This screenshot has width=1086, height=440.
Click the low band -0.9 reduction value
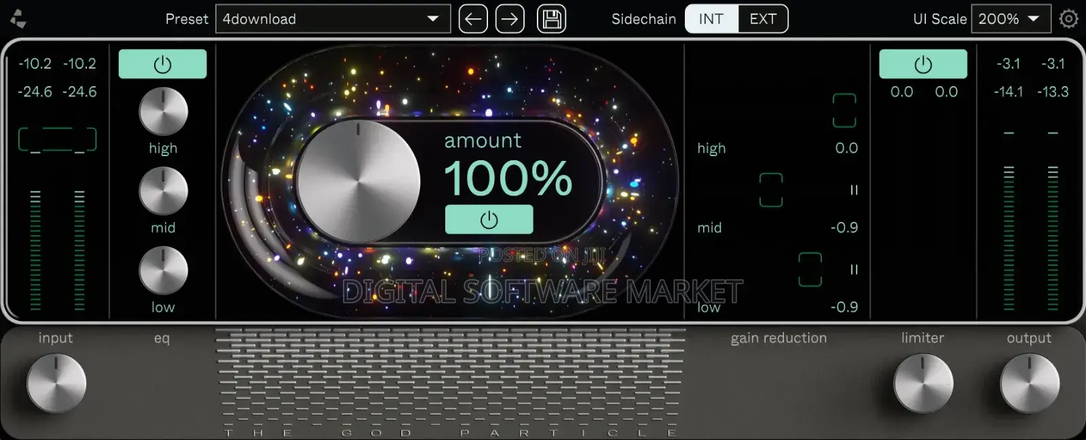pos(844,307)
